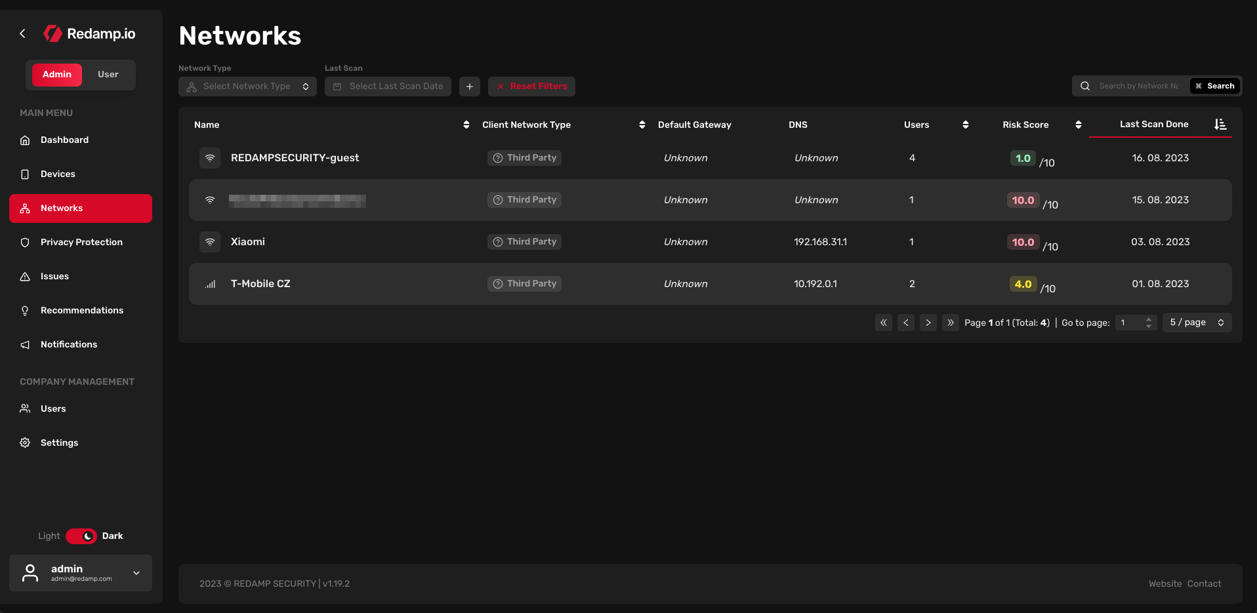Click search magnifier icon

coord(1085,86)
